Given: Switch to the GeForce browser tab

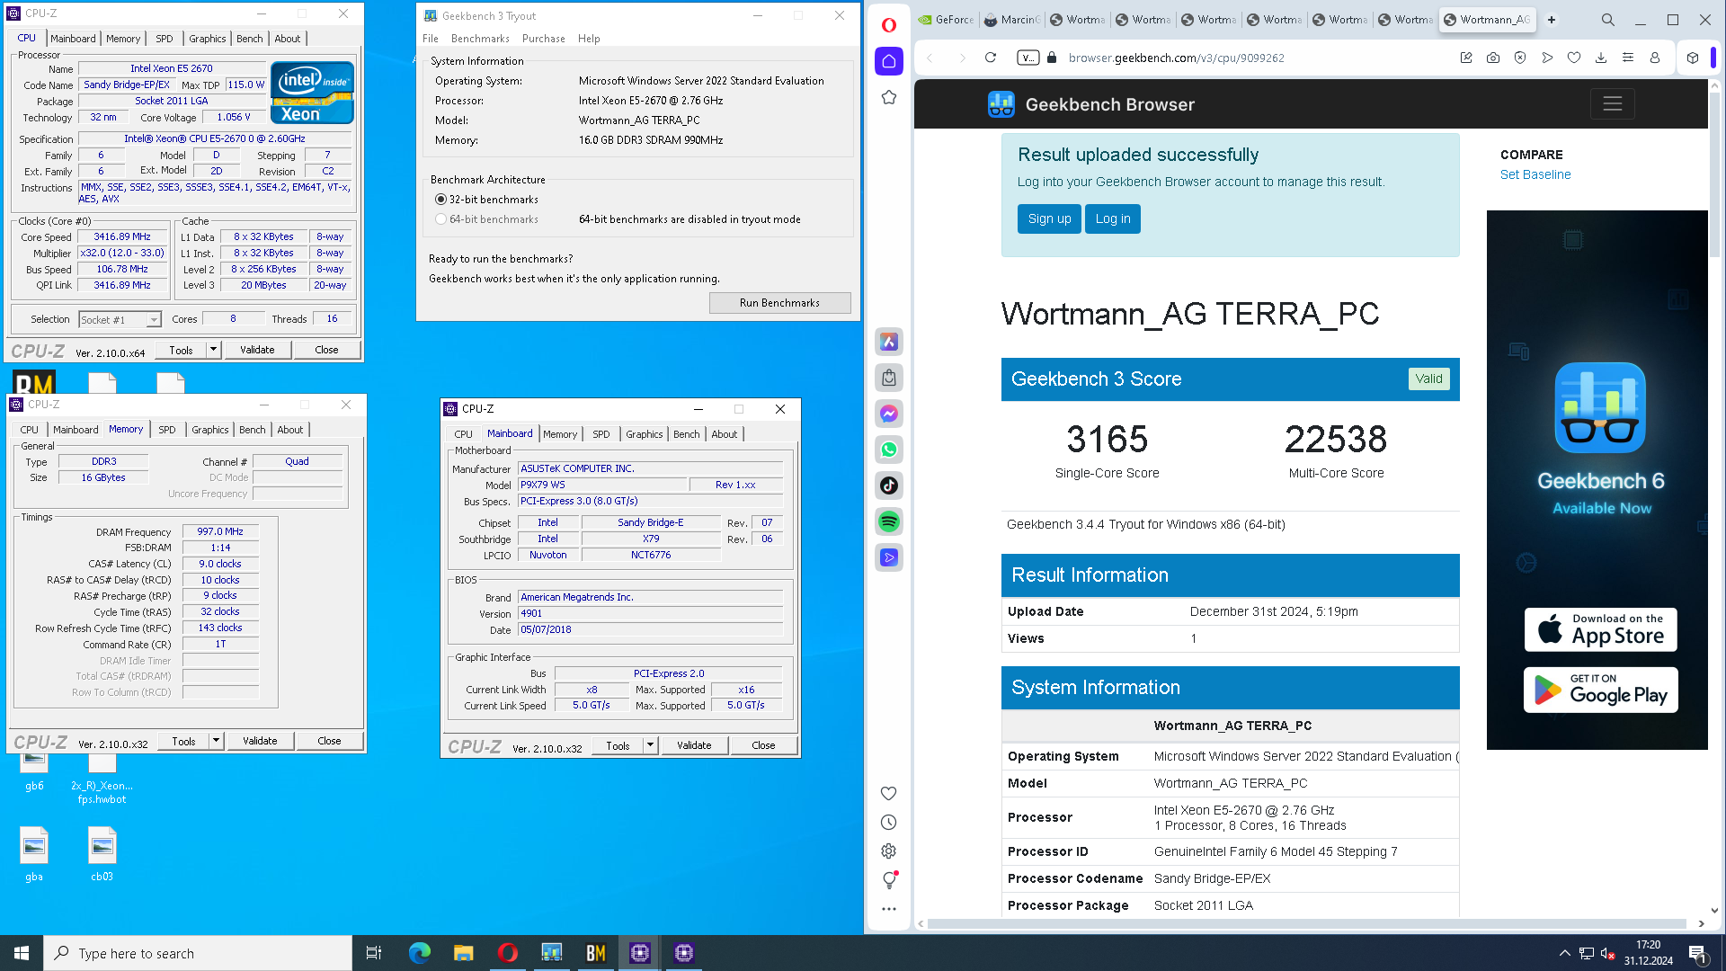Looking at the screenshot, I should [947, 20].
